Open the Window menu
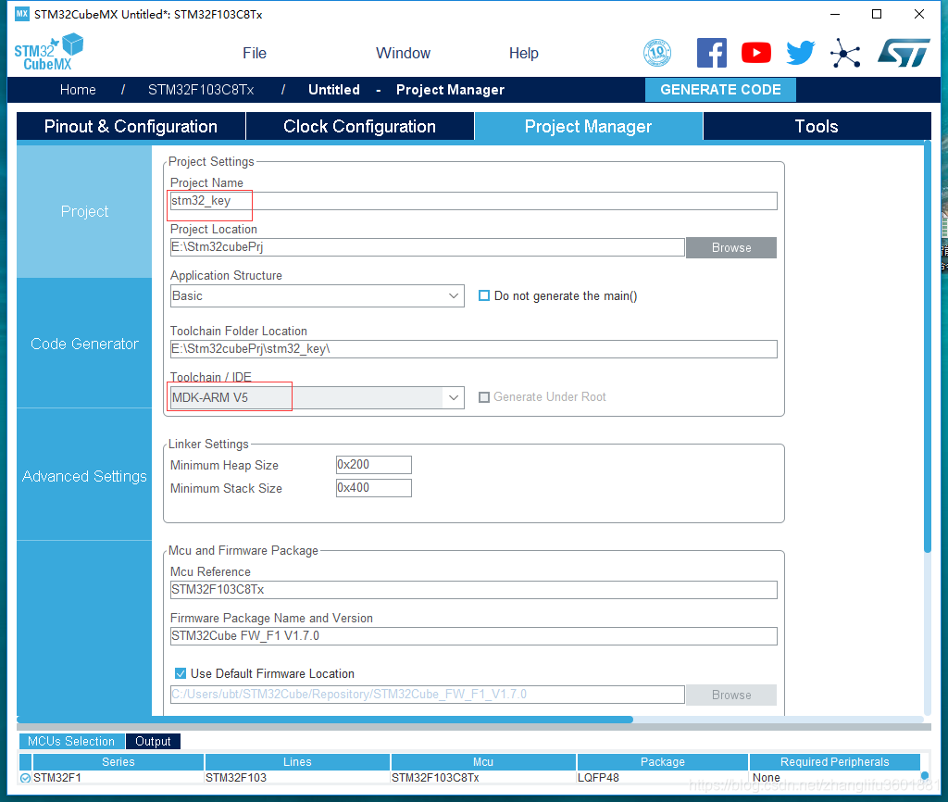Screen dimensions: 948x802 point(404,53)
